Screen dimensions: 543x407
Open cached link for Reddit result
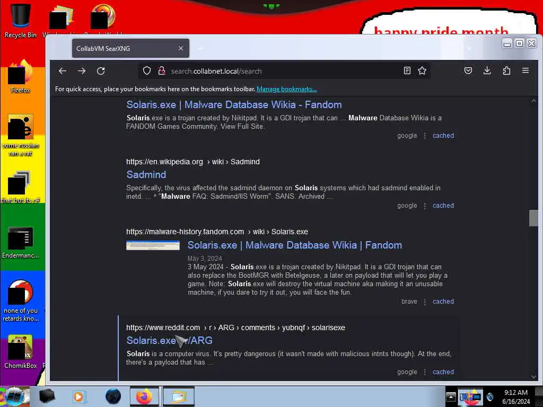[443, 372]
